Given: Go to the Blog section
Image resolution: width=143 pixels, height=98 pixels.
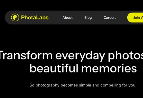Looking at the screenshot, I should 88,18.
